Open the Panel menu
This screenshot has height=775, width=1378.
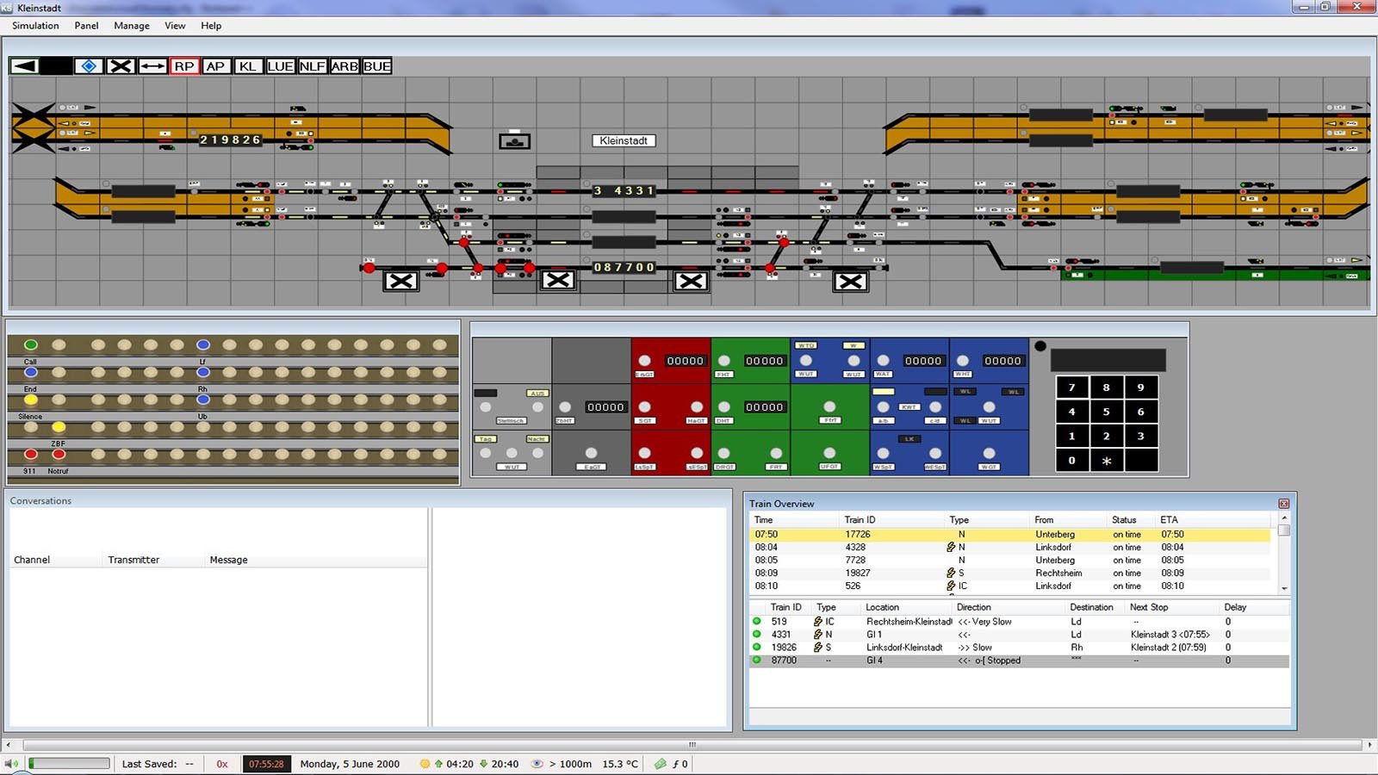coord(86,26)
